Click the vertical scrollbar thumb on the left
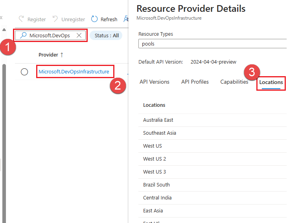The image size is (287, 223). click(x=4, y=143)
